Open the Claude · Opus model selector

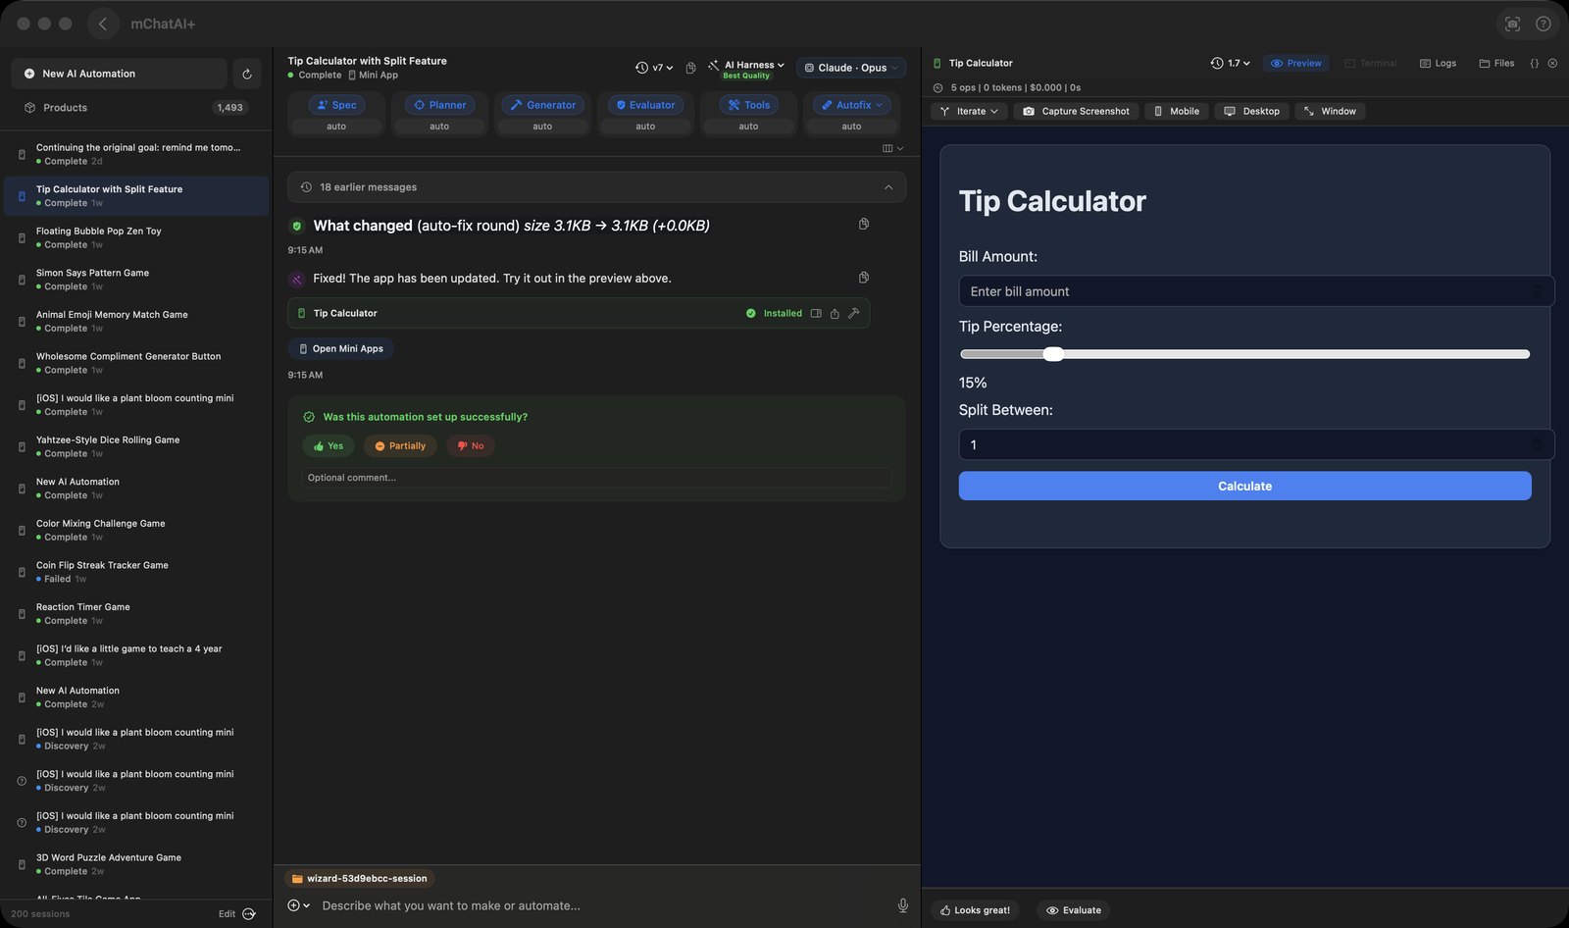pyautogui.click(x=851, y=68)
